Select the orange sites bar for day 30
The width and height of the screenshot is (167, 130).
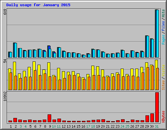(x=153, y=78)
